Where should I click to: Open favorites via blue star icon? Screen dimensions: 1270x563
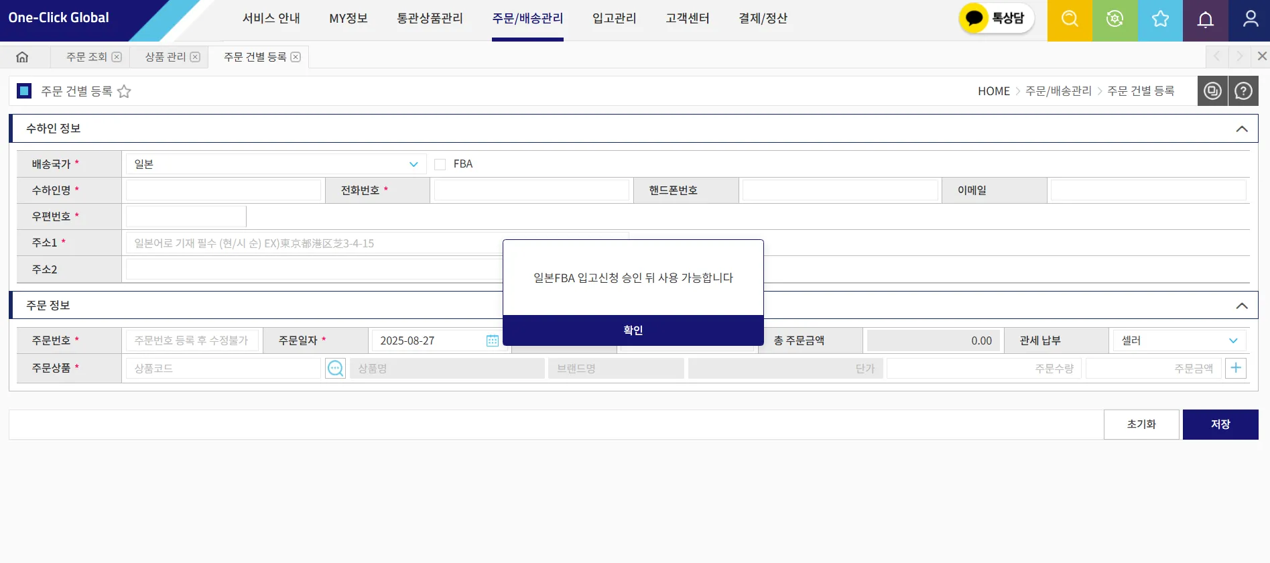pyautogui.click(x=1160, y=20)
